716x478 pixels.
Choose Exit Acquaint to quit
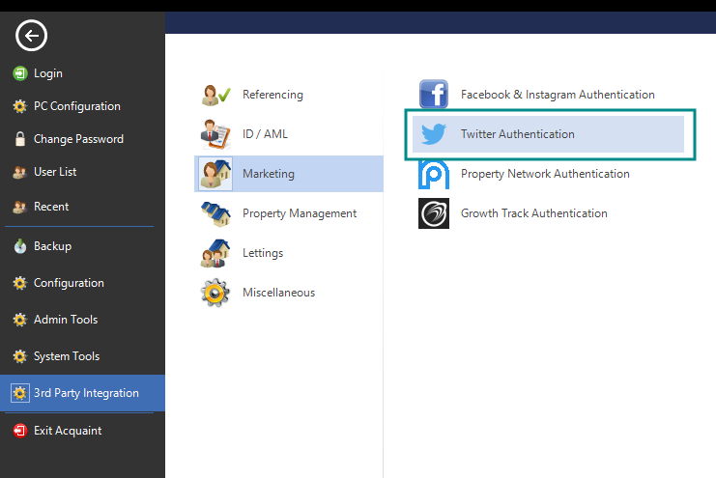click(68, 431)
